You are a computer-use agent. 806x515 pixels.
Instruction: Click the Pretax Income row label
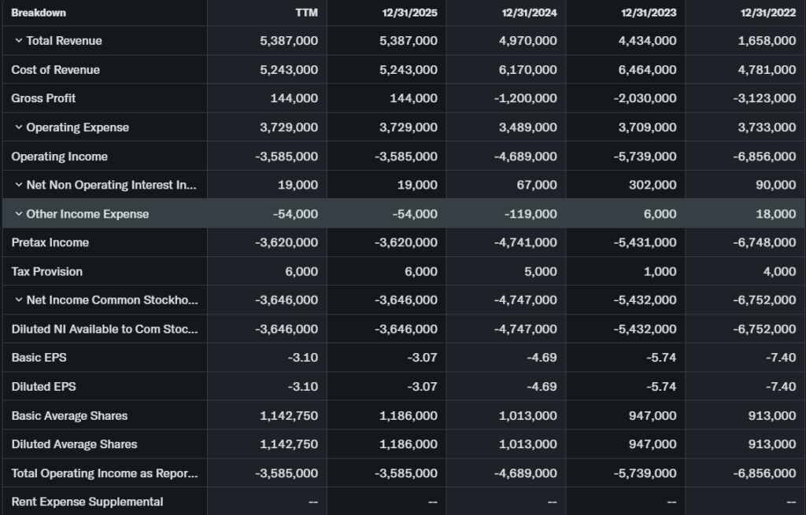pyautogui.click(x=50, y=243)
